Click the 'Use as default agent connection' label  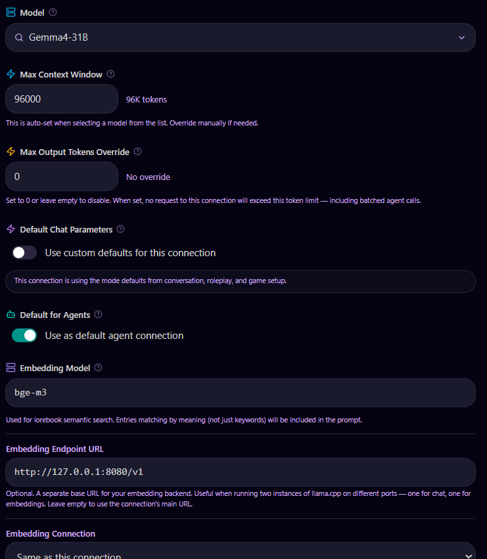point(114,336)
